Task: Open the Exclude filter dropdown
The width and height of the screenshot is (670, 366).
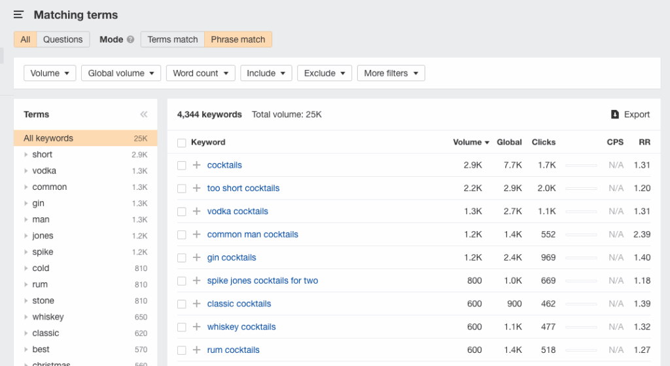Action: tap(325, 73)
